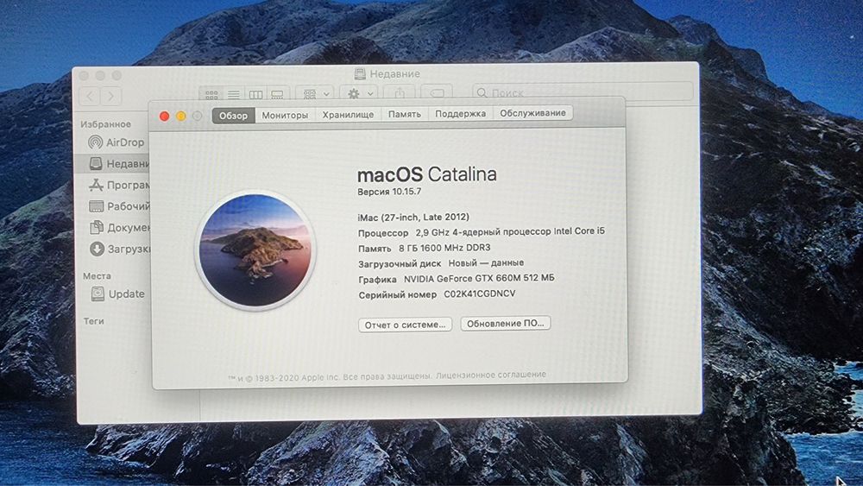The width and height of the screenshot is (863, 486).
Task: Open Программы in the Finder sidebar
Action: [x=119, y=185]
